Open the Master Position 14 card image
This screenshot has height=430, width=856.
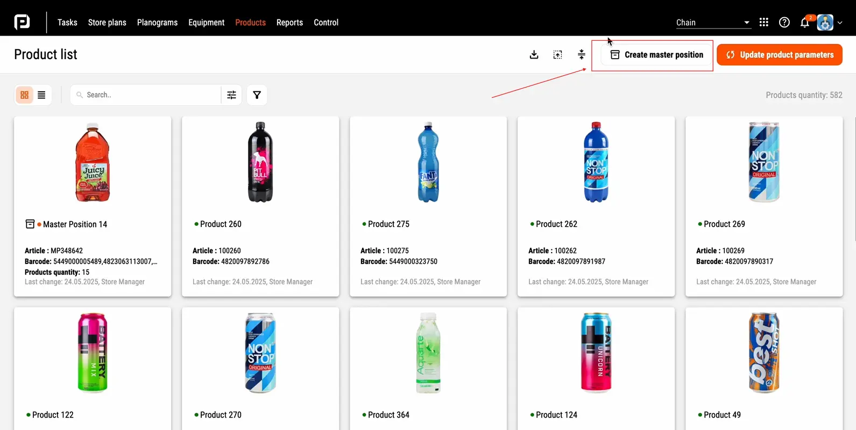click(x=93, y=162)
